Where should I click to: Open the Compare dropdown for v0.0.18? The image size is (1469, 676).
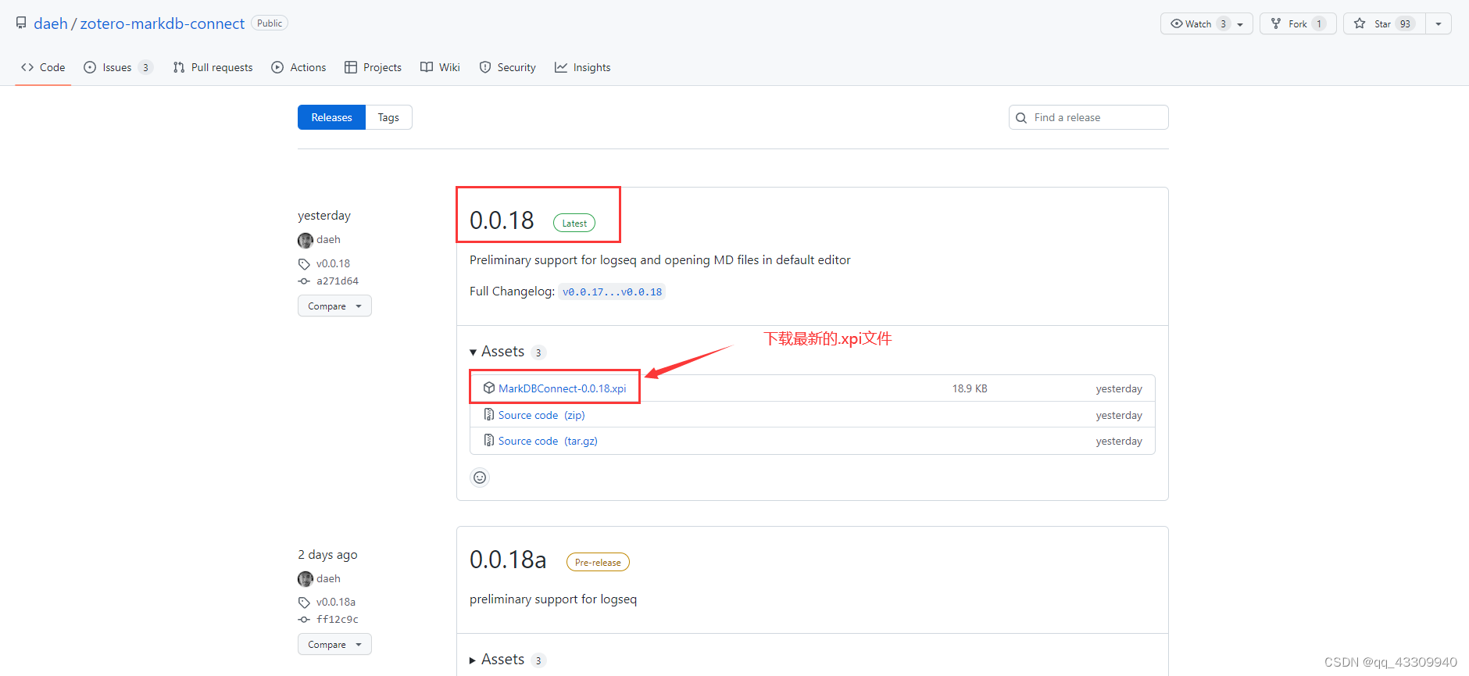coord(334,306)
